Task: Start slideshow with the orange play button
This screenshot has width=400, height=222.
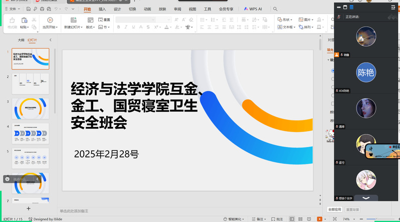Action: [319, 219]
